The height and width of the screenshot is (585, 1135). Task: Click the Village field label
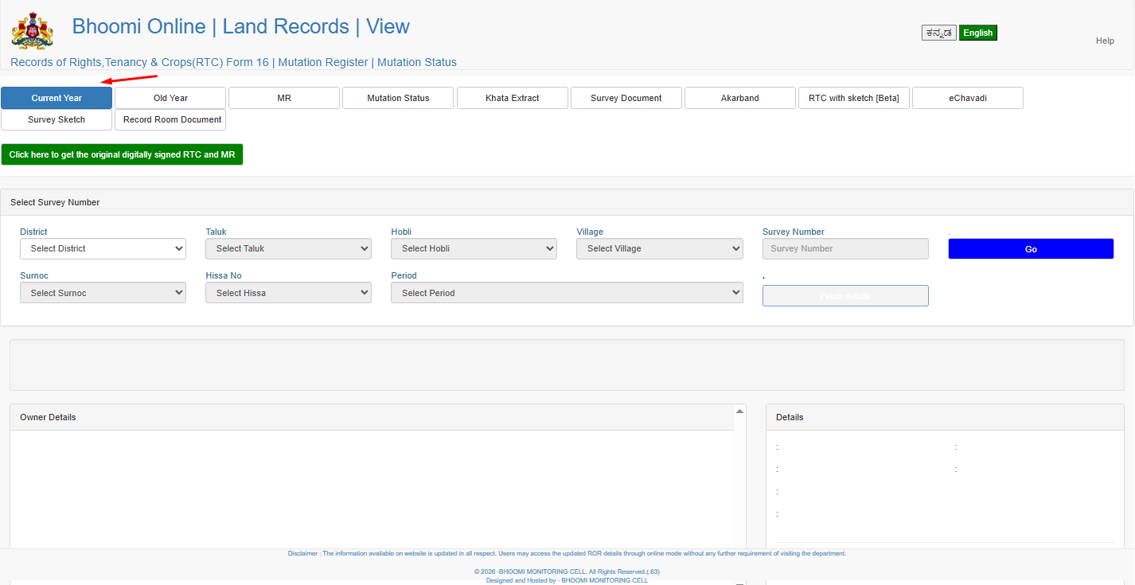pyautogui.click(x=590, y=232)
